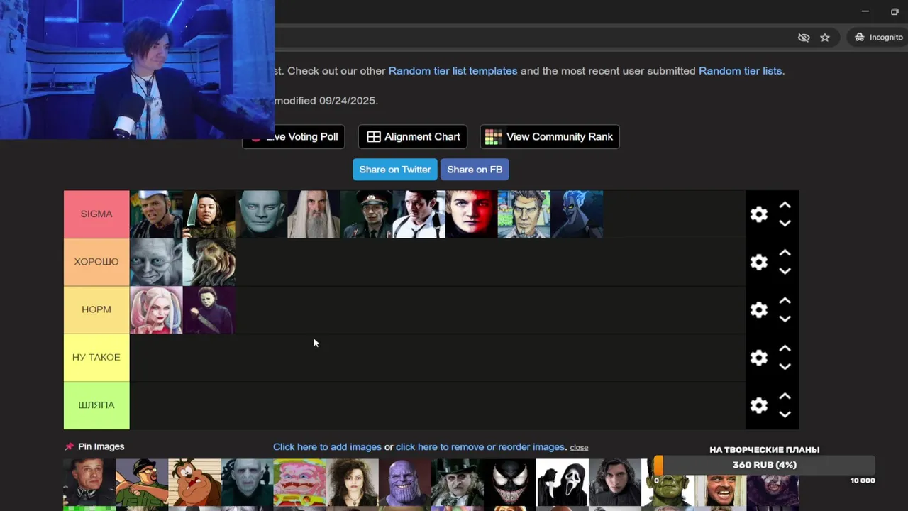
Task: Open View Community Rank
Action: (x=550, y=137)
